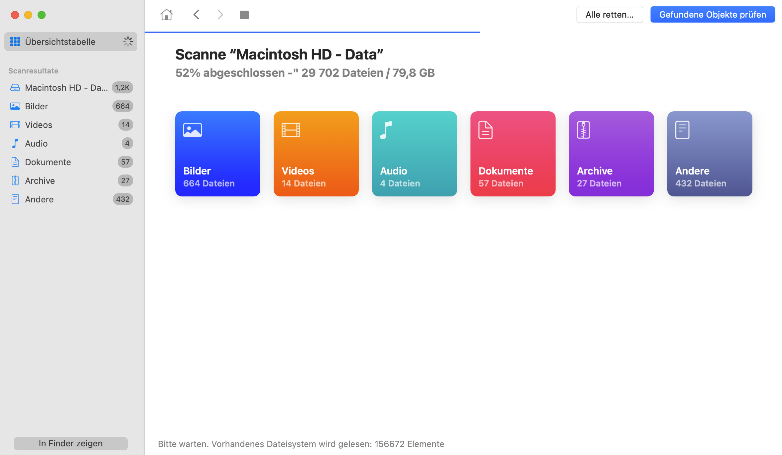This screenshot has width=782, height=455.
Task: Click the navigate forward arrow button
Action: point(220,15)
